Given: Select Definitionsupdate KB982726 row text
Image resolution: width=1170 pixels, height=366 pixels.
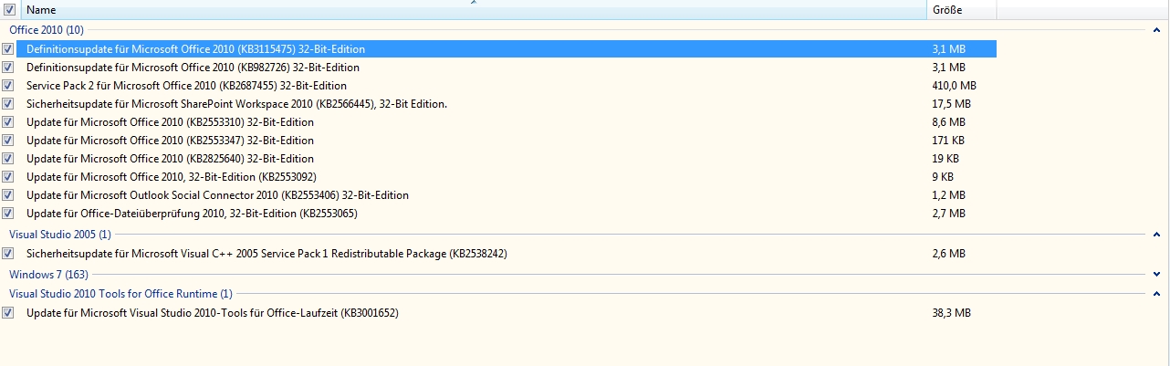Looking at the screenshot, I should 193,68.
